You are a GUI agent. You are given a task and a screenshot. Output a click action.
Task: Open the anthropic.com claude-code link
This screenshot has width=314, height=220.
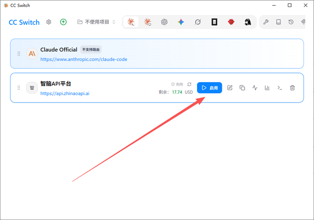(x=84, y=59)
